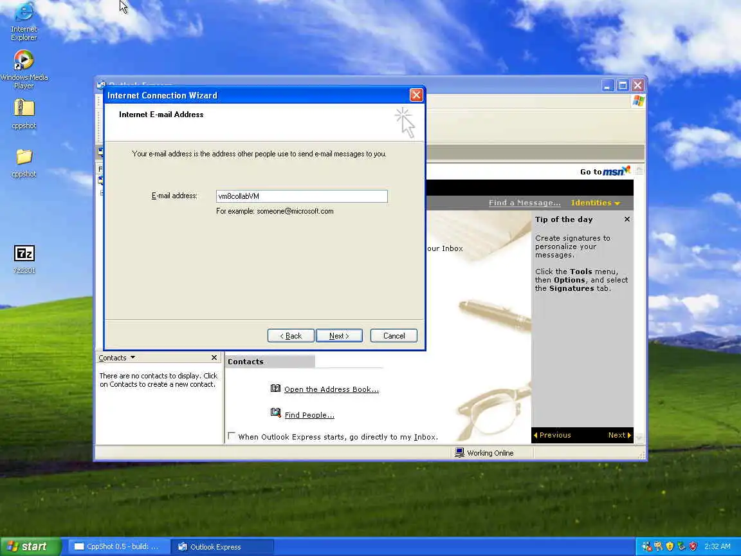741x556 pixels.
Task: Click Next in the Internet Connection Wizard
Action: (339, 336)
